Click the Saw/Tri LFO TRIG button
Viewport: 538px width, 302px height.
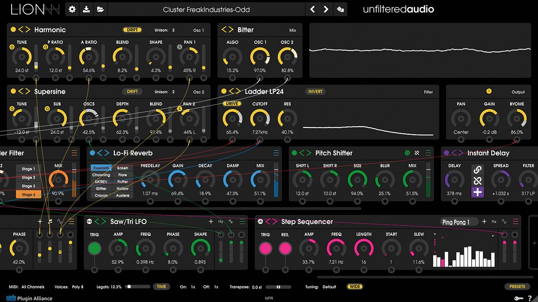pyautogui.click(x=94, y=248)
